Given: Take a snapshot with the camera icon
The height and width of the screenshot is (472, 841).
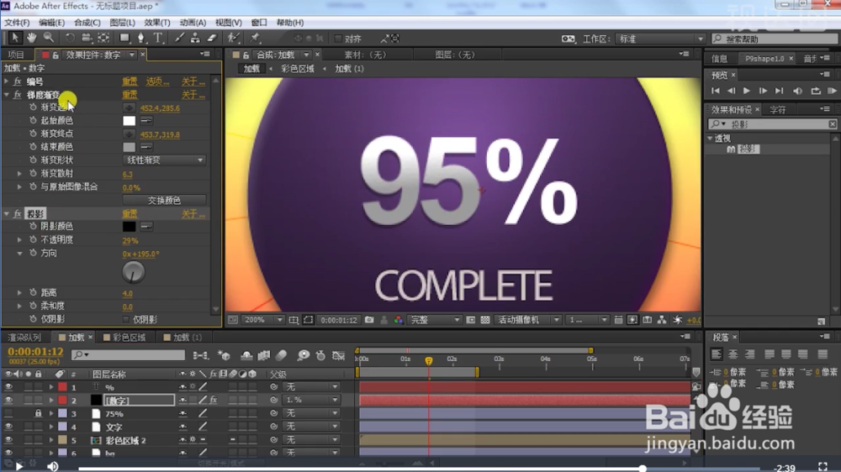Looking at the screenshot, I should point(369,320).
